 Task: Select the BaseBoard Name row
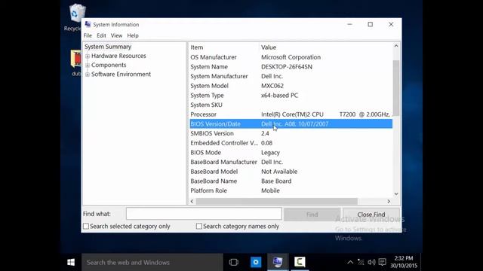(x=291, y=181)
